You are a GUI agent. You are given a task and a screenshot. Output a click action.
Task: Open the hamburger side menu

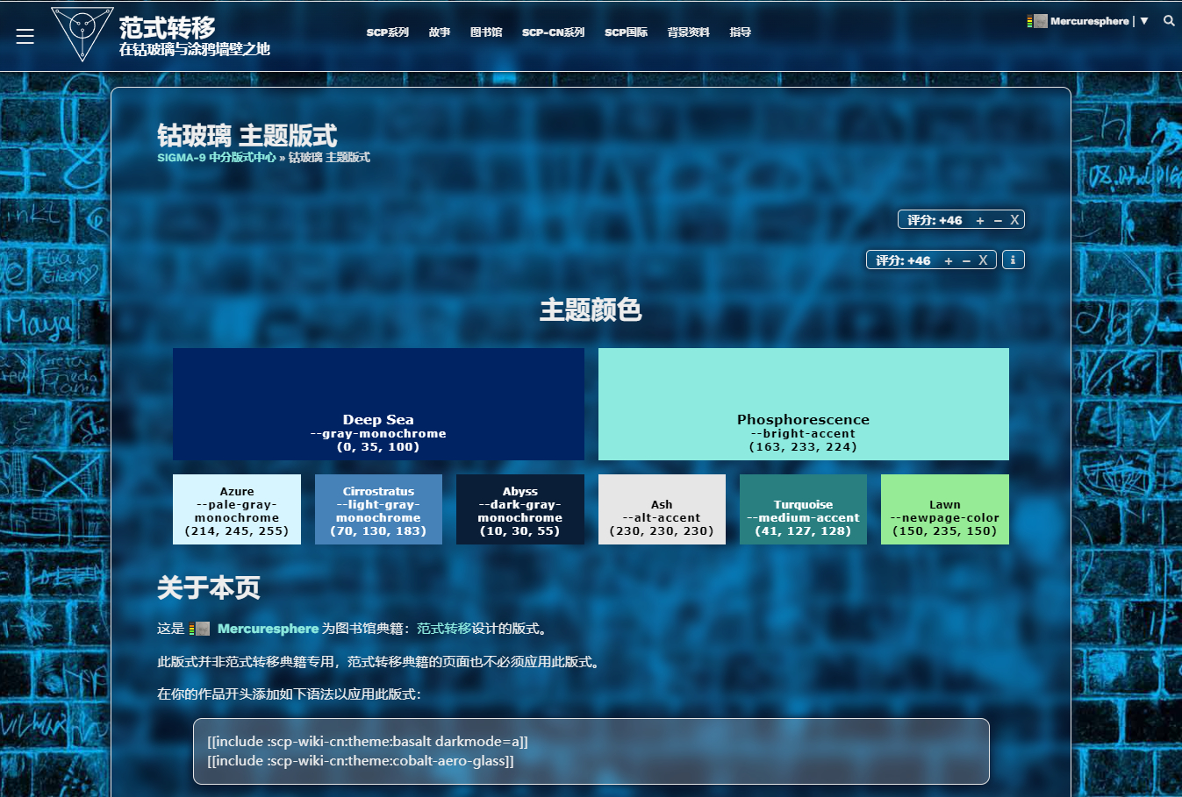[25, 36]
